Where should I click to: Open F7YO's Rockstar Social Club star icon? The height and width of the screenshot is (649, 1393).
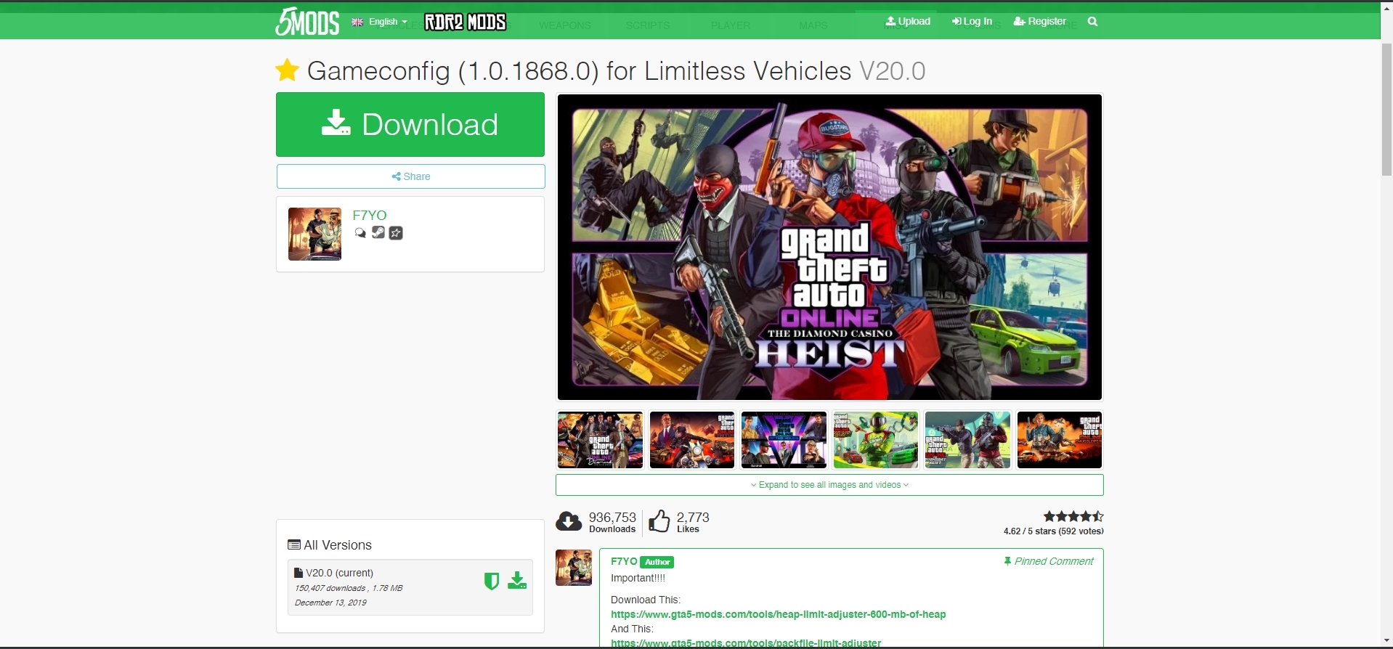coord(396,233)
